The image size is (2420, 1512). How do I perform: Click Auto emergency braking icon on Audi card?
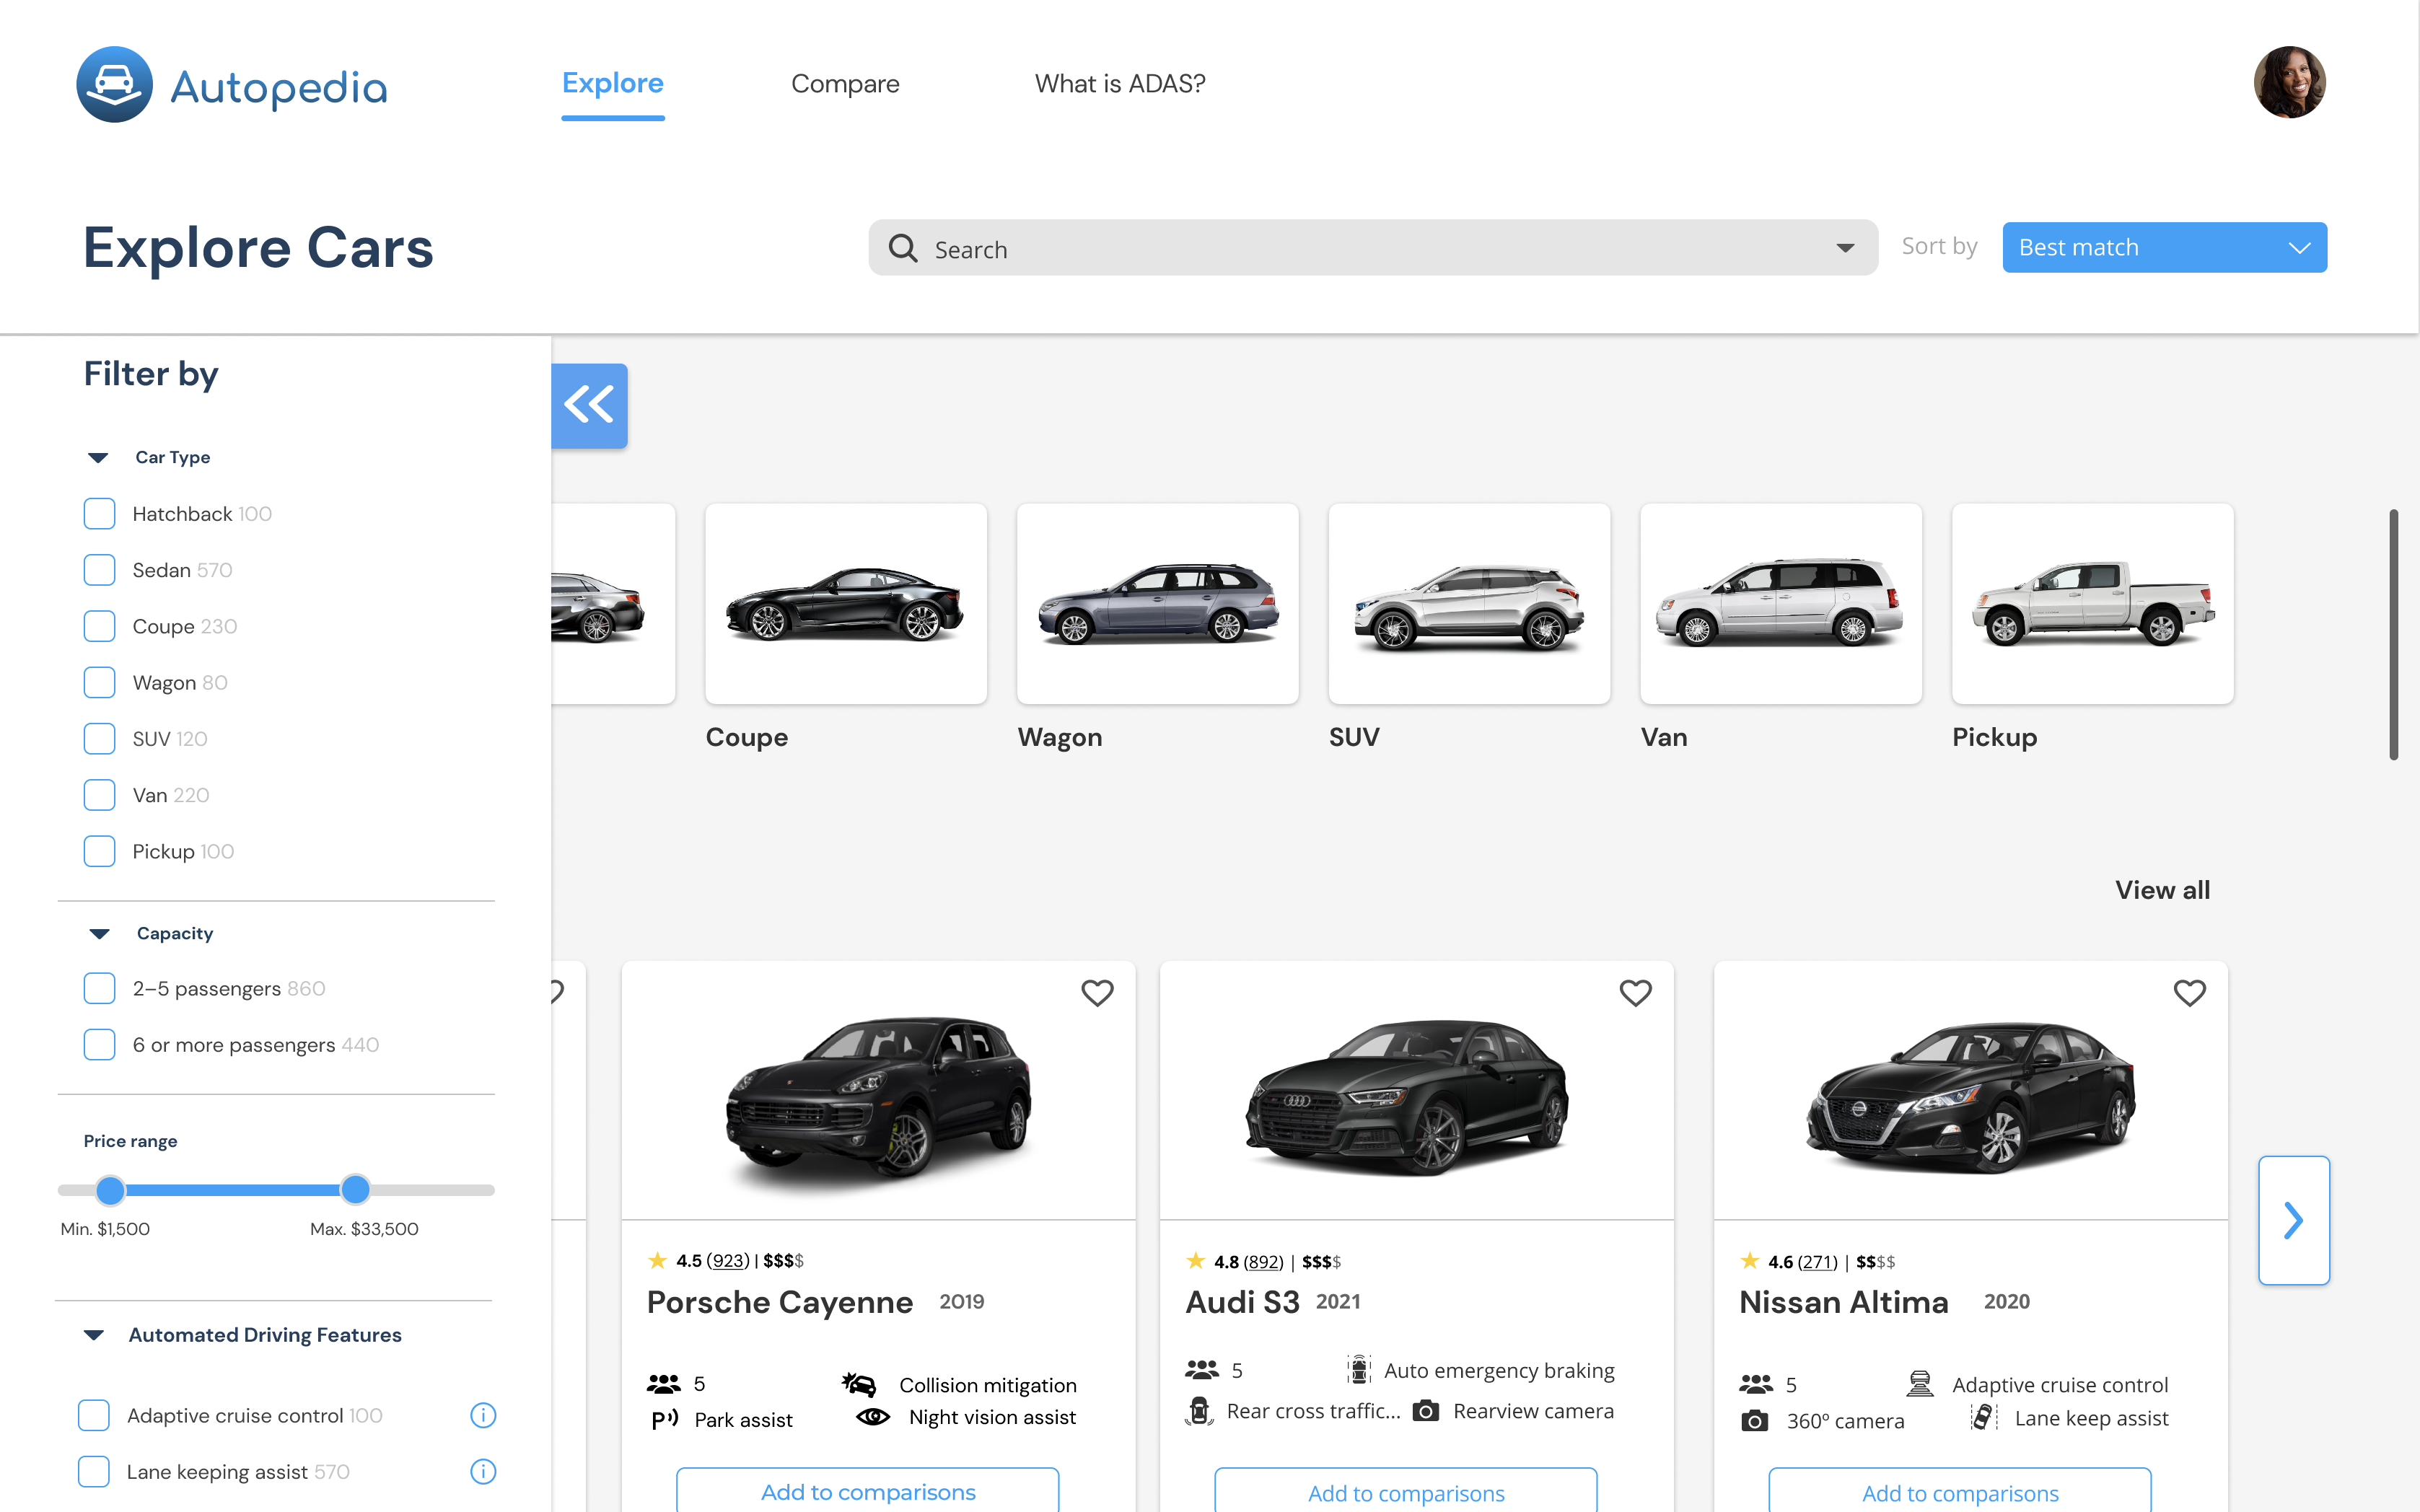tap(1358, 1369)
